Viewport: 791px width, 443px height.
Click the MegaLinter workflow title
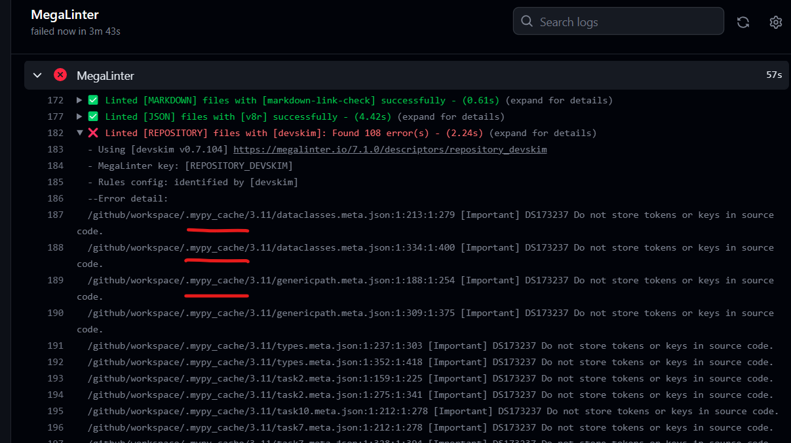[x=64, y=14]
